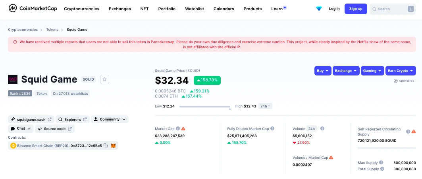
Task: Open the Explorers link
Action: point(72,119)
